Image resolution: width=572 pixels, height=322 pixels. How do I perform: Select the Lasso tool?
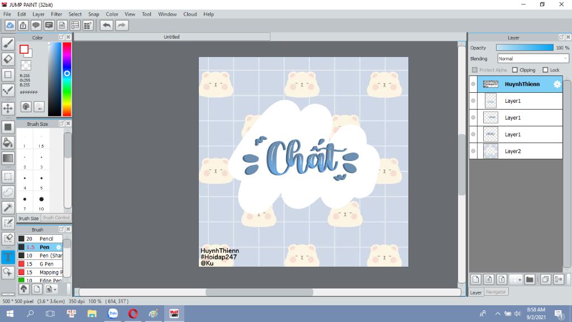point(8,192)
